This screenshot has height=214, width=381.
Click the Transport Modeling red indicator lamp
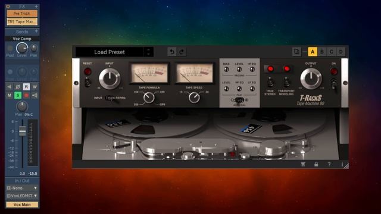pyautogui.click(x=287, y=69)
